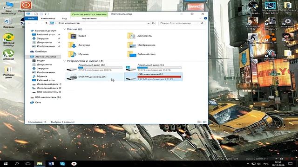
Task: Open the address bar history dropdown arrow
Action: point(149,23)
